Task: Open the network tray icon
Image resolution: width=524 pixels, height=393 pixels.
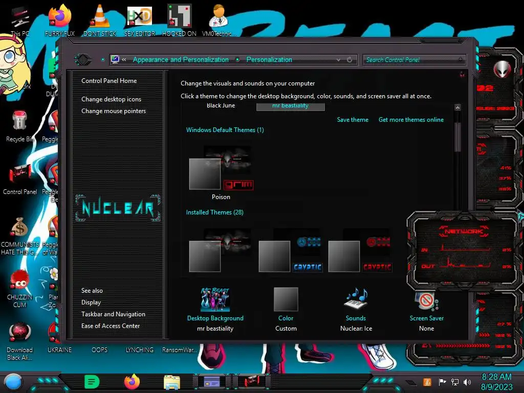Action: pos(455,382)
